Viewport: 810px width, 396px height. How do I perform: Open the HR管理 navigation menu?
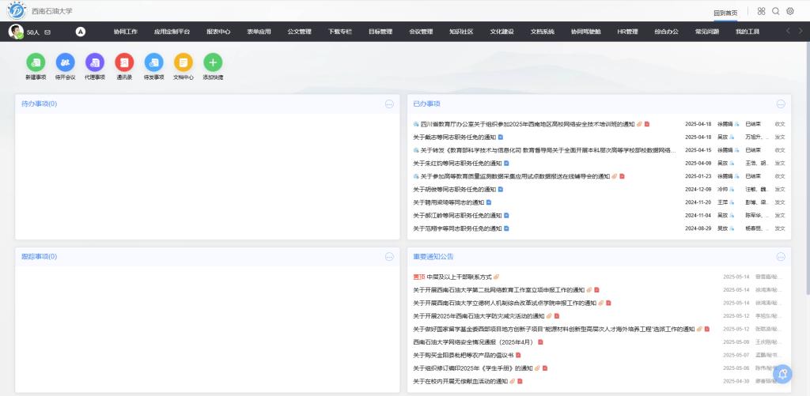[x=627, y=32]
